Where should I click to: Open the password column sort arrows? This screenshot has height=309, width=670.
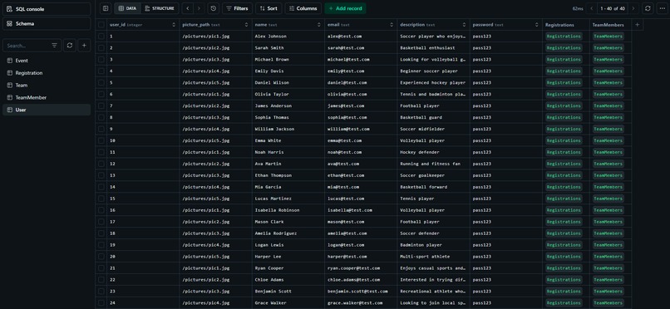537,25
